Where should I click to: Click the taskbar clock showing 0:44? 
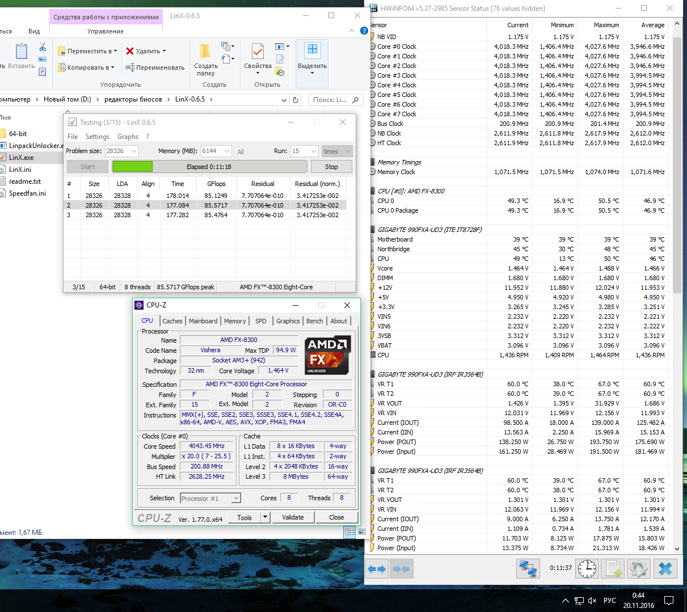[x=638, y=601]
